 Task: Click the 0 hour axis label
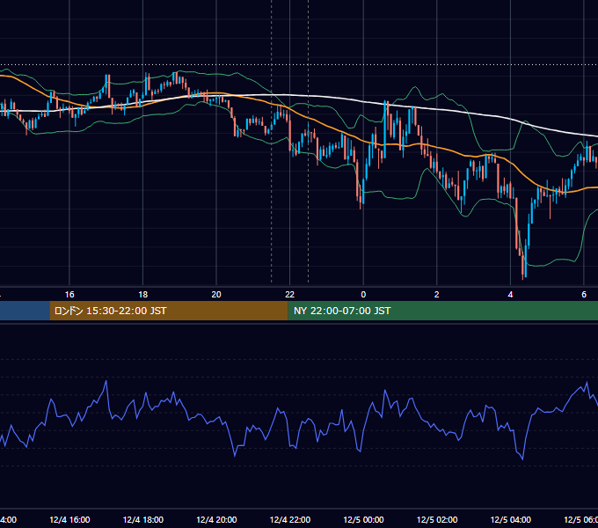click(x=363, y=295)
